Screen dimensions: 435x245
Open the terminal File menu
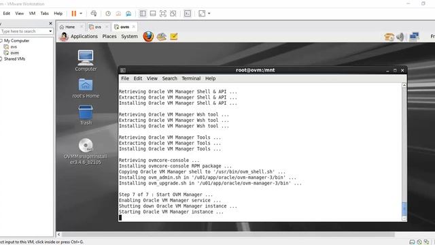tap(125, 78)
